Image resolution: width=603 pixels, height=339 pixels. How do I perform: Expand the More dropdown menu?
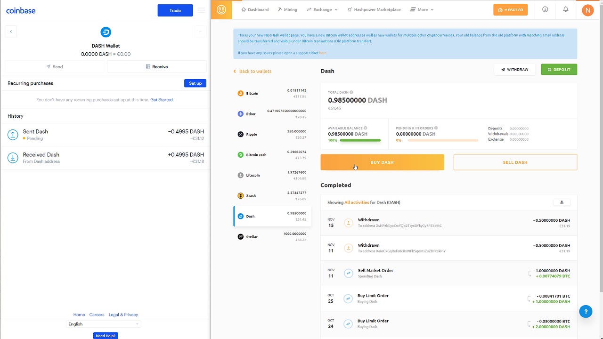(422, 9)
